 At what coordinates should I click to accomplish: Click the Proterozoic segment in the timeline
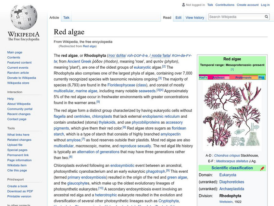pyautogui.click(x=243, y=78)
